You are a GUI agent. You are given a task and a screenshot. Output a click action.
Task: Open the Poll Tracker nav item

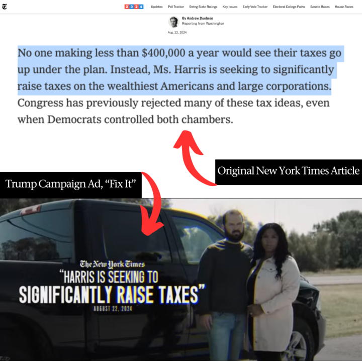tap(176, 7)
